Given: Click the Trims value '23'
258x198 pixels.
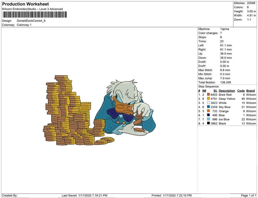Looking at the screenshot, I should point(222,41).
